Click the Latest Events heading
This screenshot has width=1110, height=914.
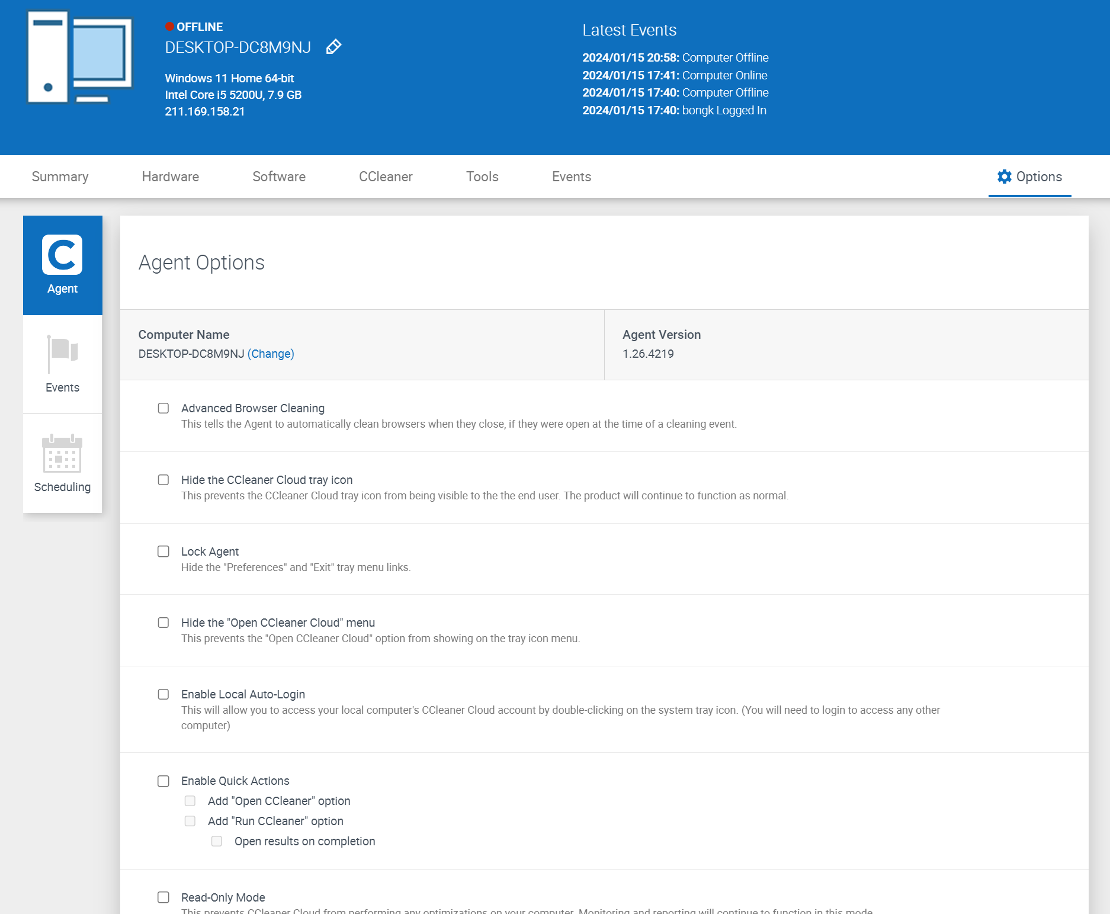click(x=629, y=30)
